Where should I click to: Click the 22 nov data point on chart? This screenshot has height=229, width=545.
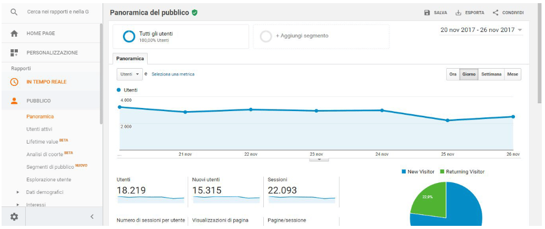point(251,110)
